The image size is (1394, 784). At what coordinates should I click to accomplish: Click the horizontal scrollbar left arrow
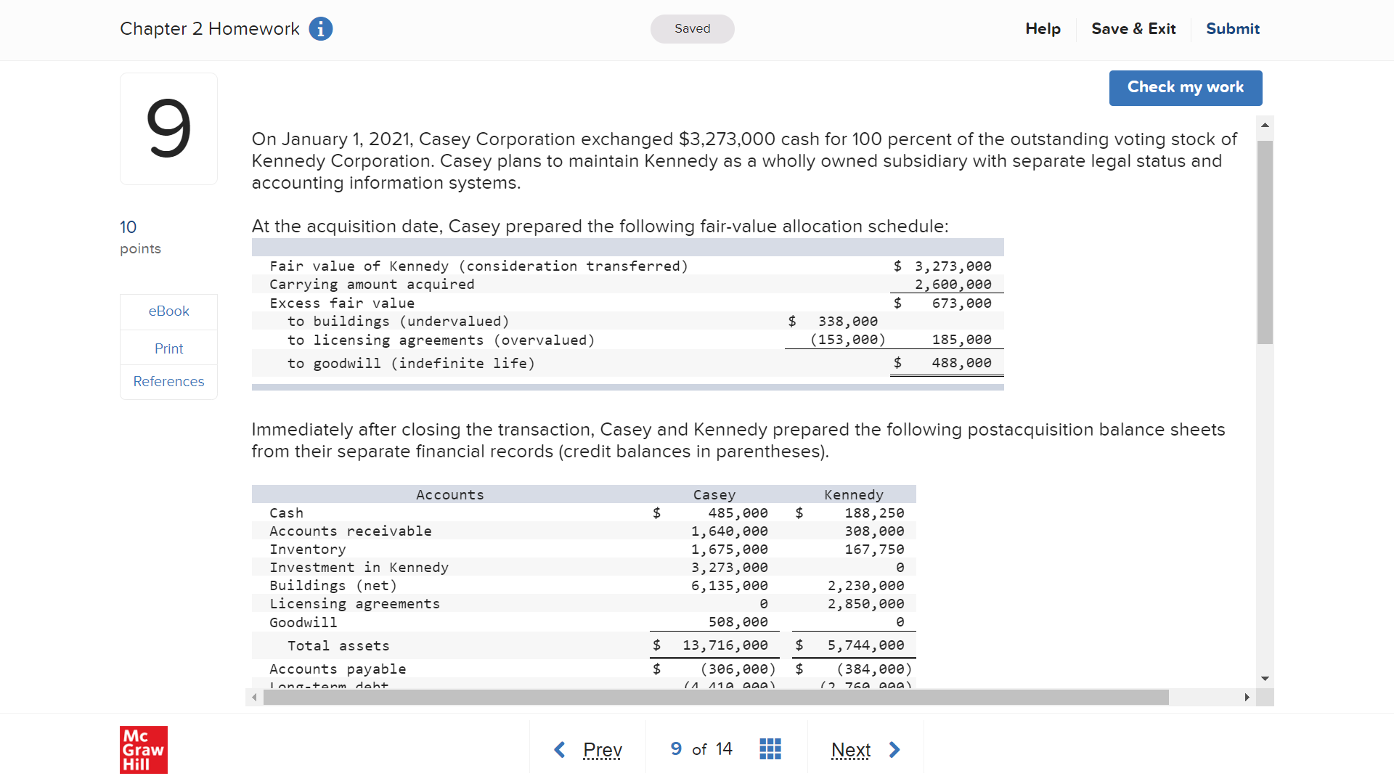[x=254, y=698]
